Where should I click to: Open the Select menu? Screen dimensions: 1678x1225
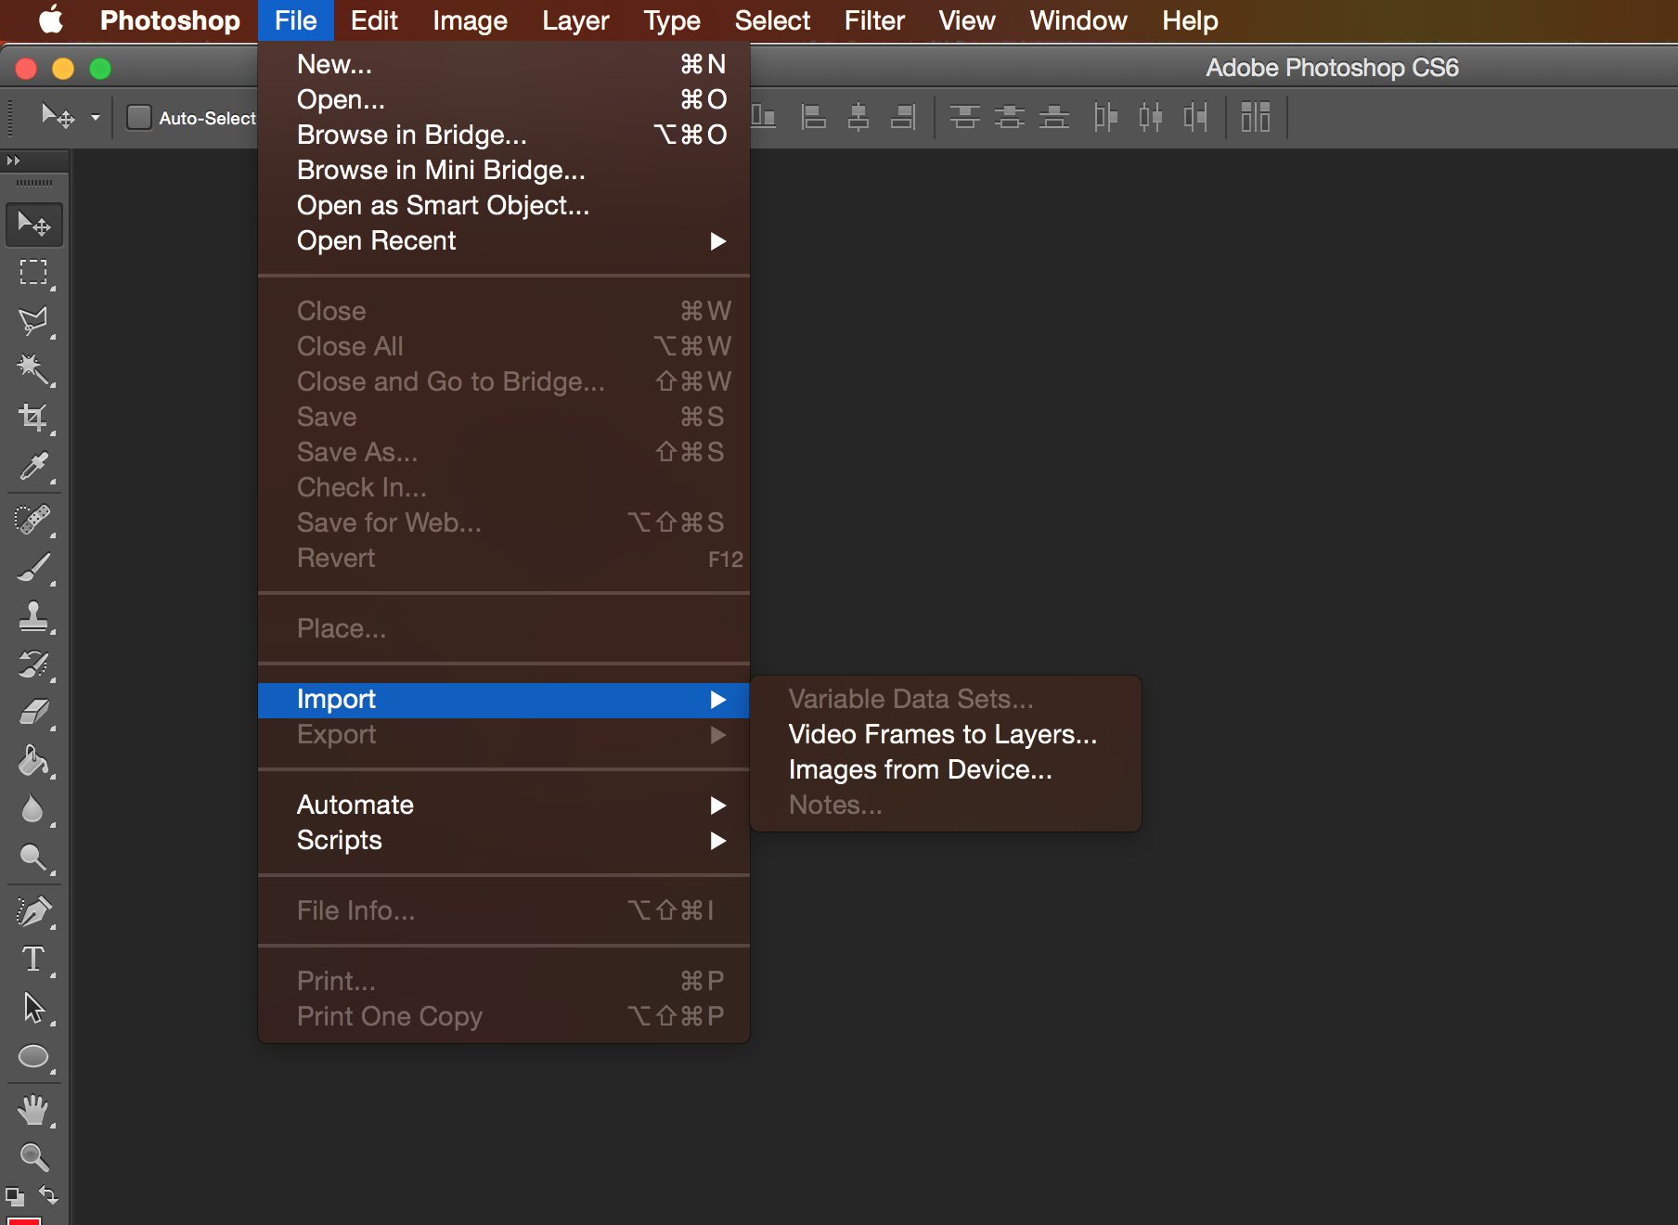[x=772, y=20]
